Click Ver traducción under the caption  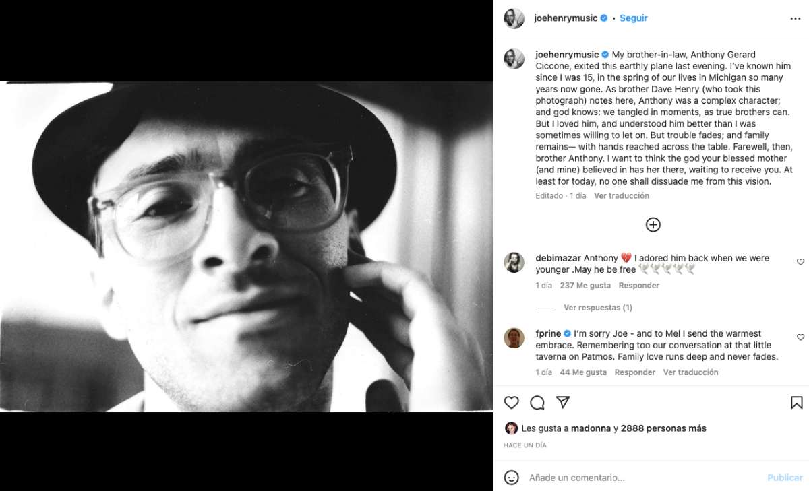click(621, 196)
